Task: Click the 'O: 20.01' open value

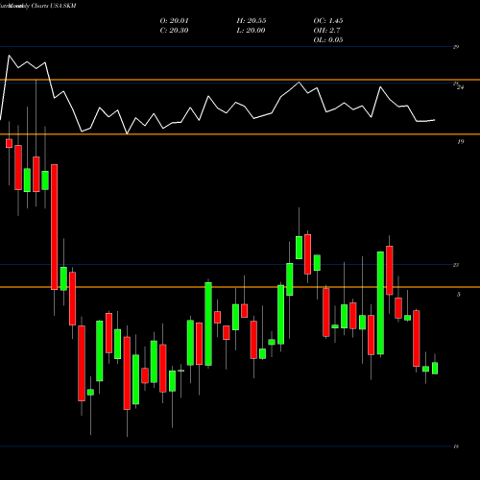Action: coord(174,21)
